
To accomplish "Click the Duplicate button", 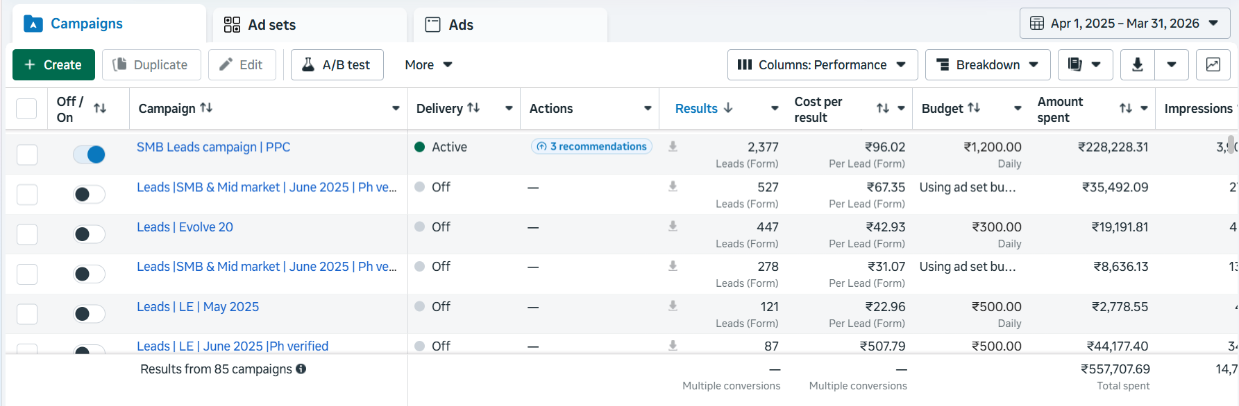I will click(151, 64).
